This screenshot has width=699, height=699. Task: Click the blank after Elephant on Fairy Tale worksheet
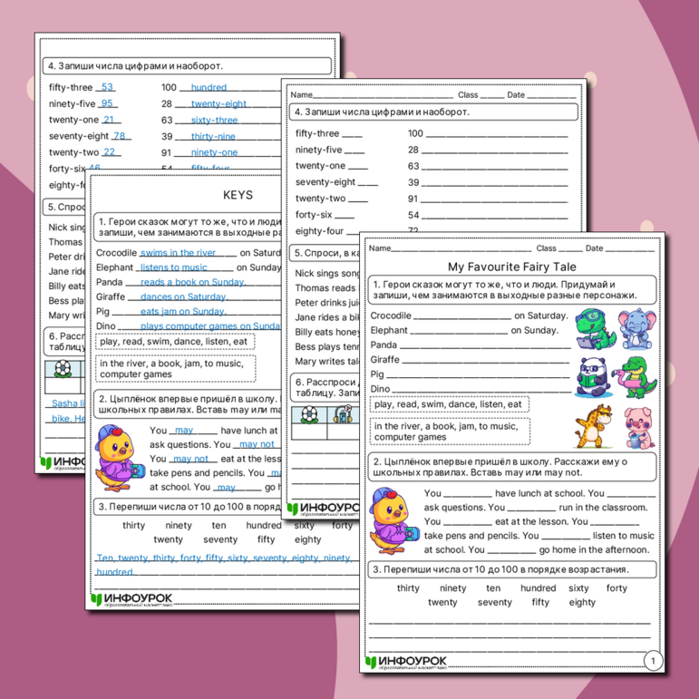click(459, 331)
